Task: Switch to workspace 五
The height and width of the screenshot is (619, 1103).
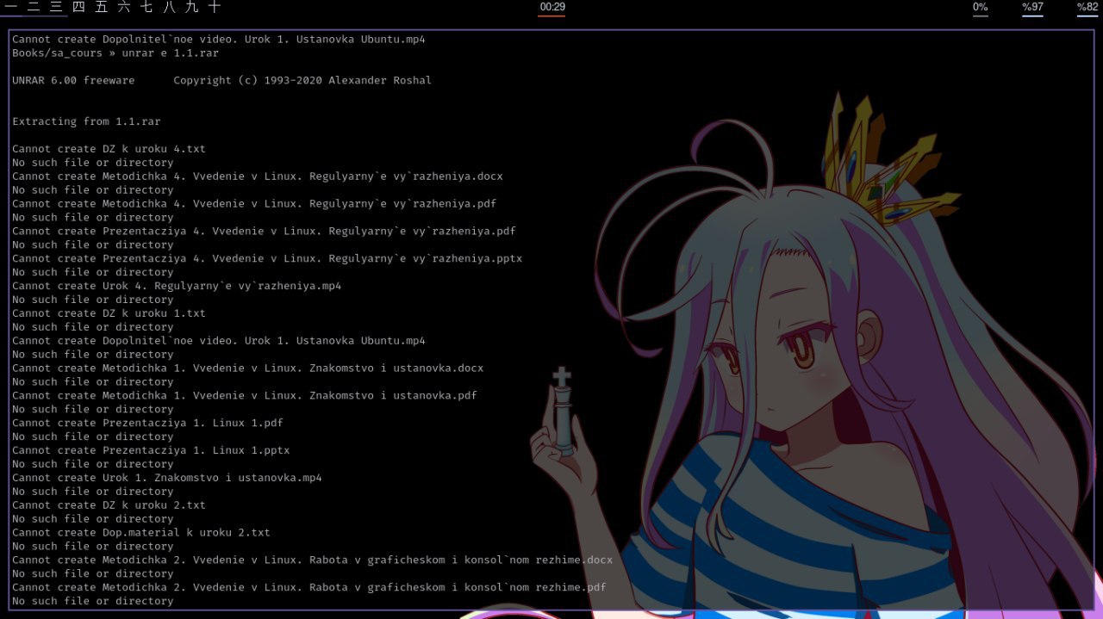Action: pos(102,7)
